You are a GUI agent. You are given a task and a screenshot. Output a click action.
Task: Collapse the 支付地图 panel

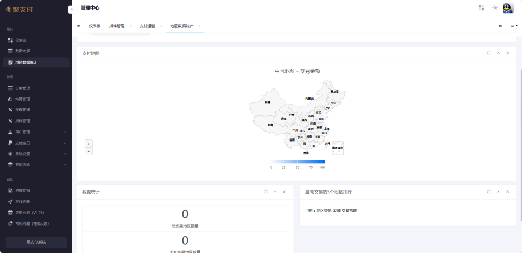499,53
